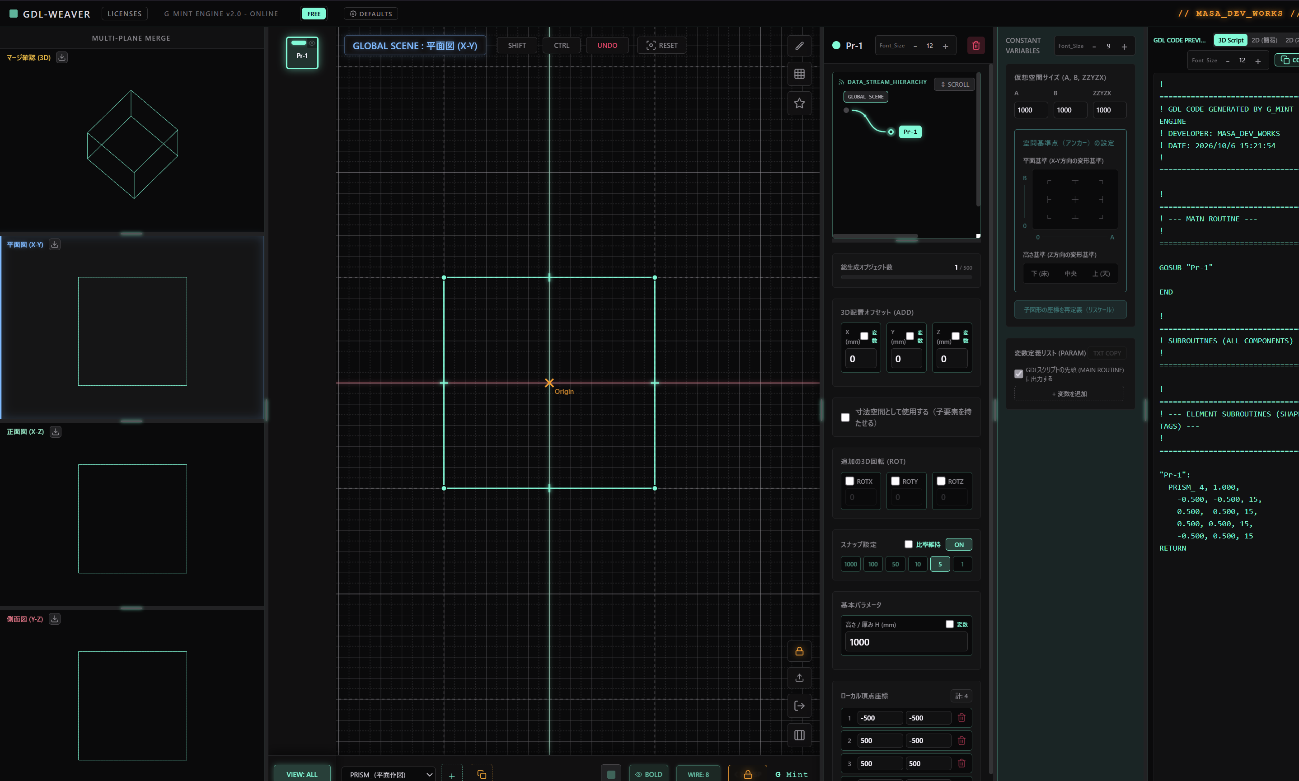Toggle the grid icon in canvas toolbar
The width and height of the screenshot is (1299, 781).
[x=799, y=74]
